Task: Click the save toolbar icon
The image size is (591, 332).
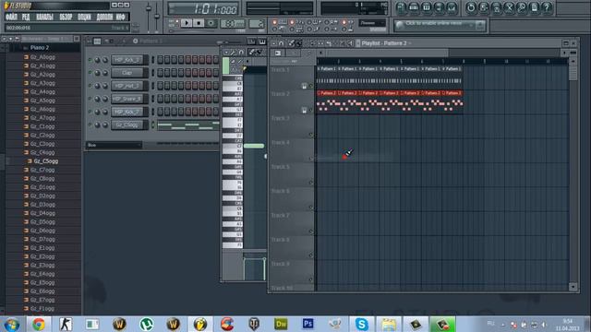Action: pyautogui.click(x=484, y=7)
